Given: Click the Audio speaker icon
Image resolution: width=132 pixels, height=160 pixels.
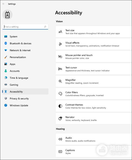Looking at the screenshot, I should tap(60, 139).
